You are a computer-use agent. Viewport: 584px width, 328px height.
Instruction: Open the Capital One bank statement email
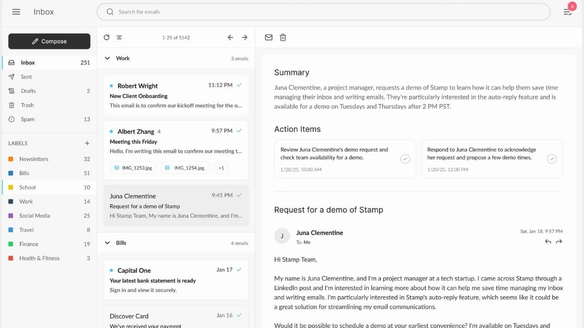click(176, 280)
